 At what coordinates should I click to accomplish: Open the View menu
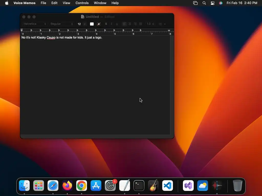(66, 3)
